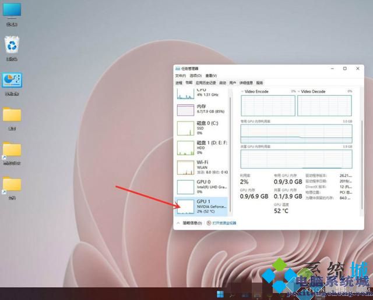Image resolution: width=373 pixels, height=300 pixels.
Task: Click the 0.1/3.9 GB shared memory value
Action: pyautogui.click(x=288, y=197)
